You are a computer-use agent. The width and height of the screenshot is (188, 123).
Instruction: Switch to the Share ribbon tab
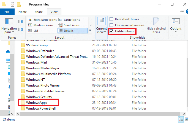click(x=39, y=12)
